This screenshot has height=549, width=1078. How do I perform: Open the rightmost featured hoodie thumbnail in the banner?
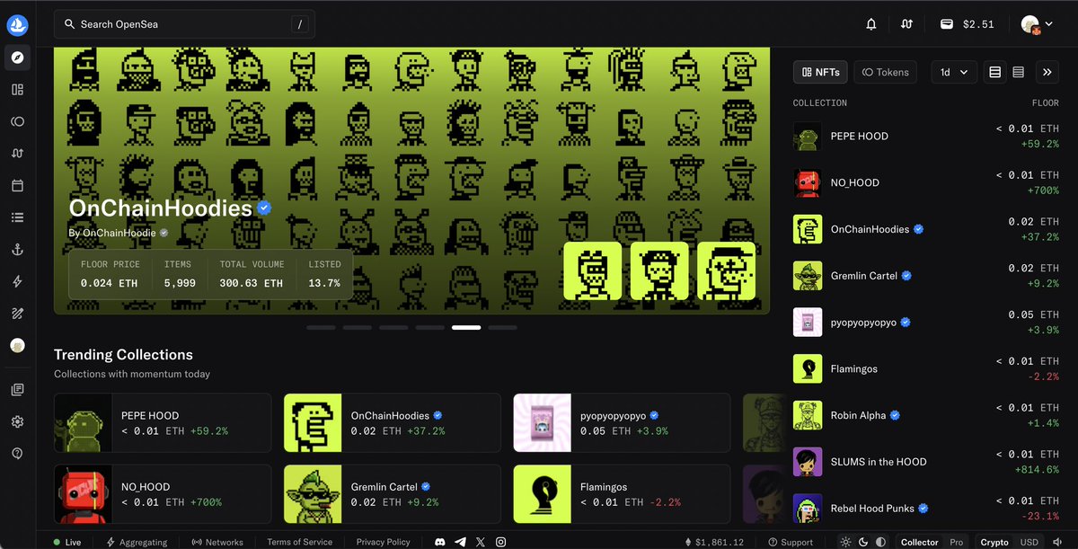tap(727, 270)
